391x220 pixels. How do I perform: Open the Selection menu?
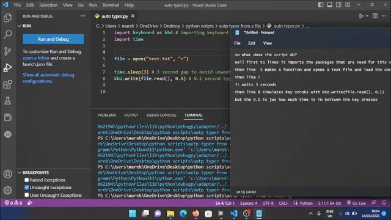point(48,5)
